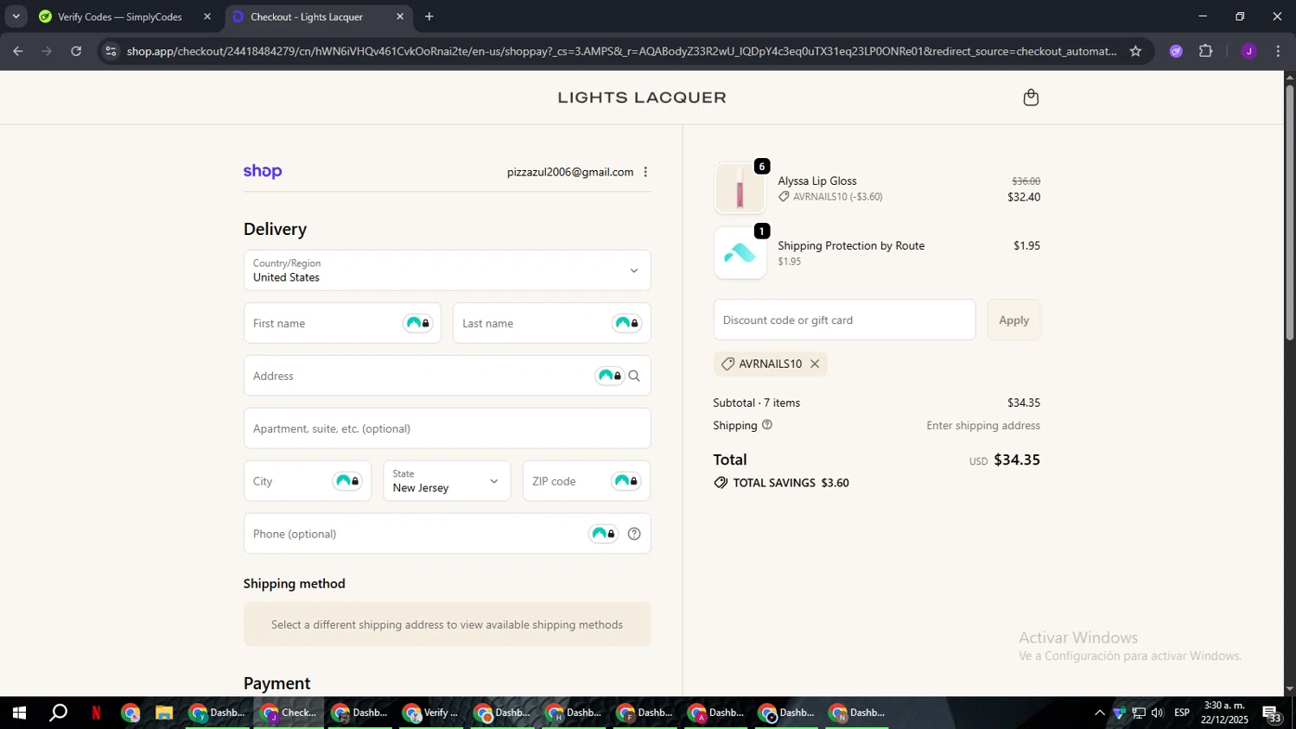Expand the State dropdown showing New Jersey
Viewport: 1296px width, 729px height.
pyautogui.click(x=447, y=481)
